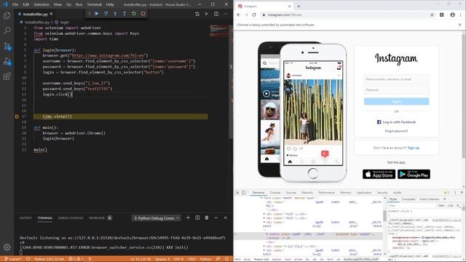Expand the selected button element node
466x262 pixels.
tap(266, 234)
